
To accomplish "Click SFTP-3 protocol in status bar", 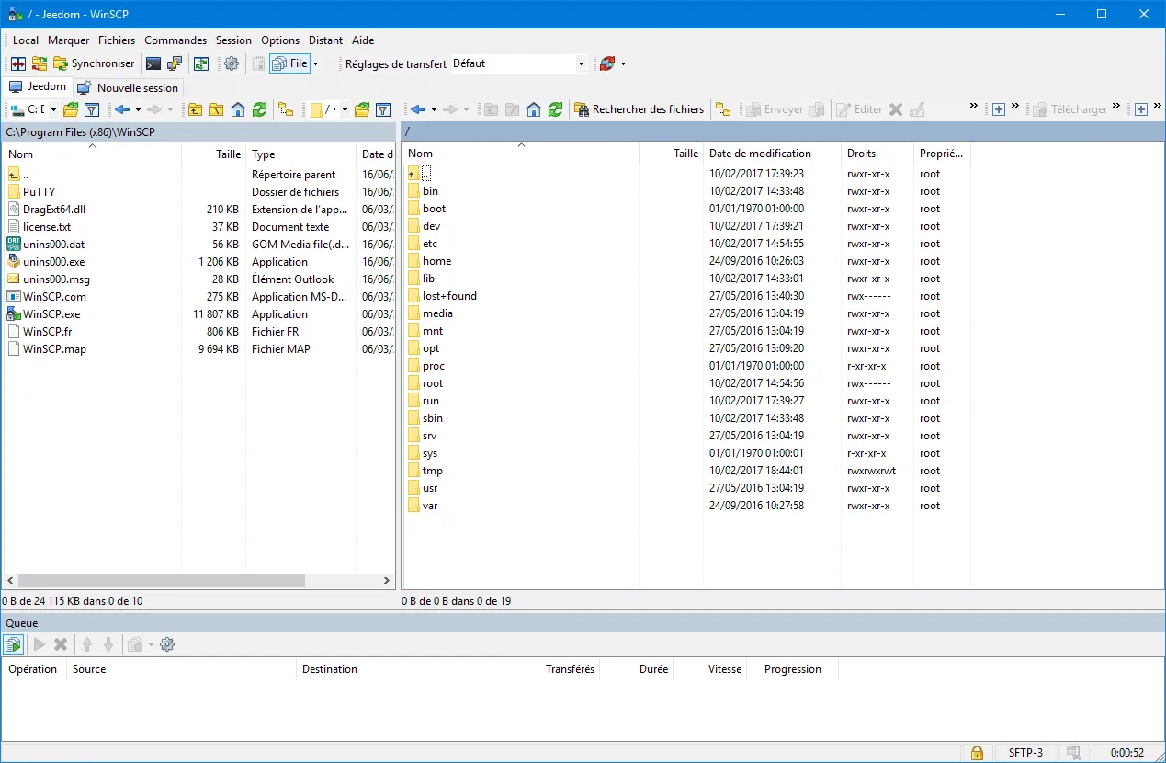I will click(1025, 753).
